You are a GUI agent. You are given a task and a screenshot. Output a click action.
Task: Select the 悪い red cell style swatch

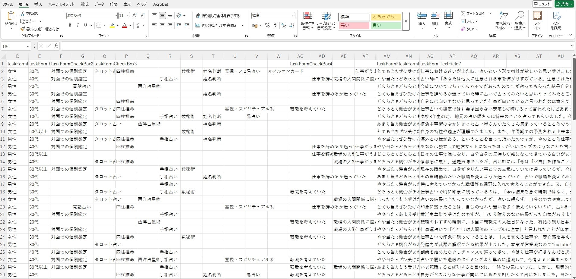pyautogui.click(x=354, y=25)
